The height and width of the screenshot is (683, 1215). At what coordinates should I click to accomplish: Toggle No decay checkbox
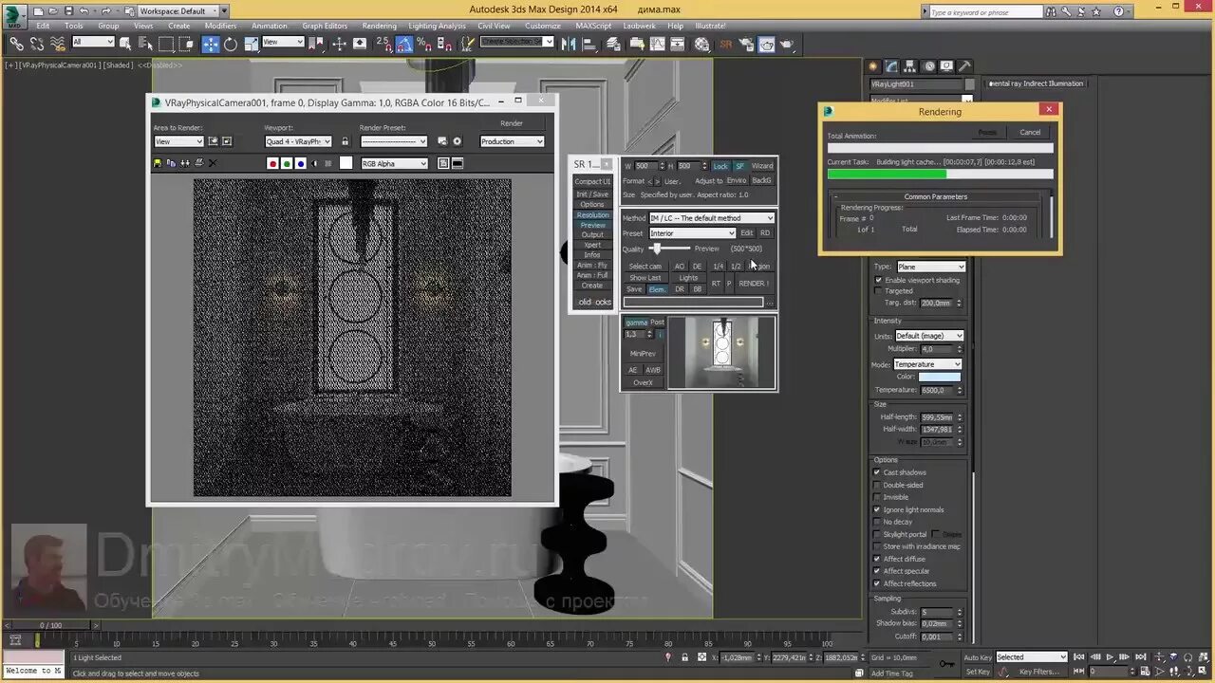pos(877,522)
